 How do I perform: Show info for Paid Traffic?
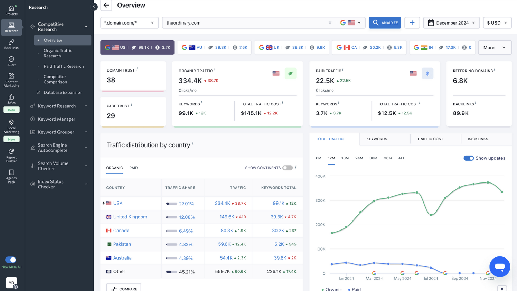point(343,70)
